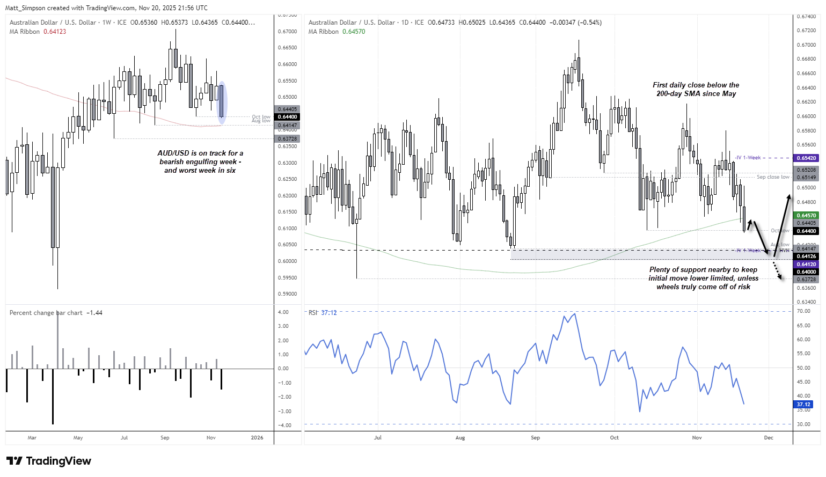Click the 'Plenty of support nearby' annotation
Image resolution: width=826 pixels, height=477 pixels.
pyautogui.click(x=703, y=278)
